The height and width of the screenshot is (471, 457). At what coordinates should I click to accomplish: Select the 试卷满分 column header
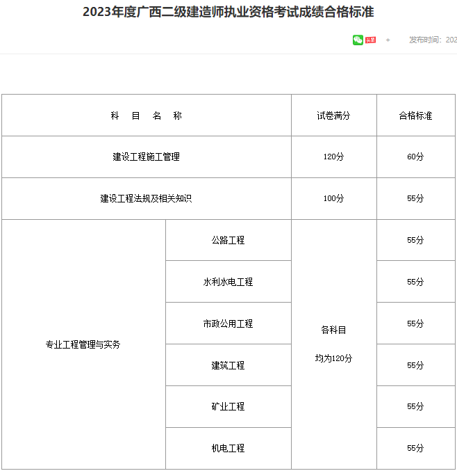(x=334, y=115)
